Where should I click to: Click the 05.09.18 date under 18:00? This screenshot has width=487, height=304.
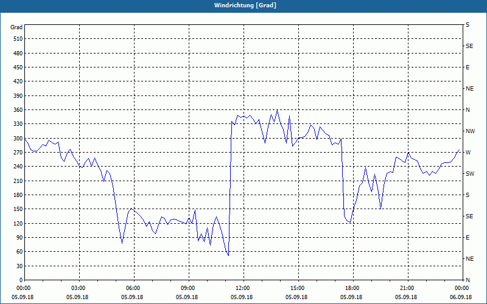351,297
